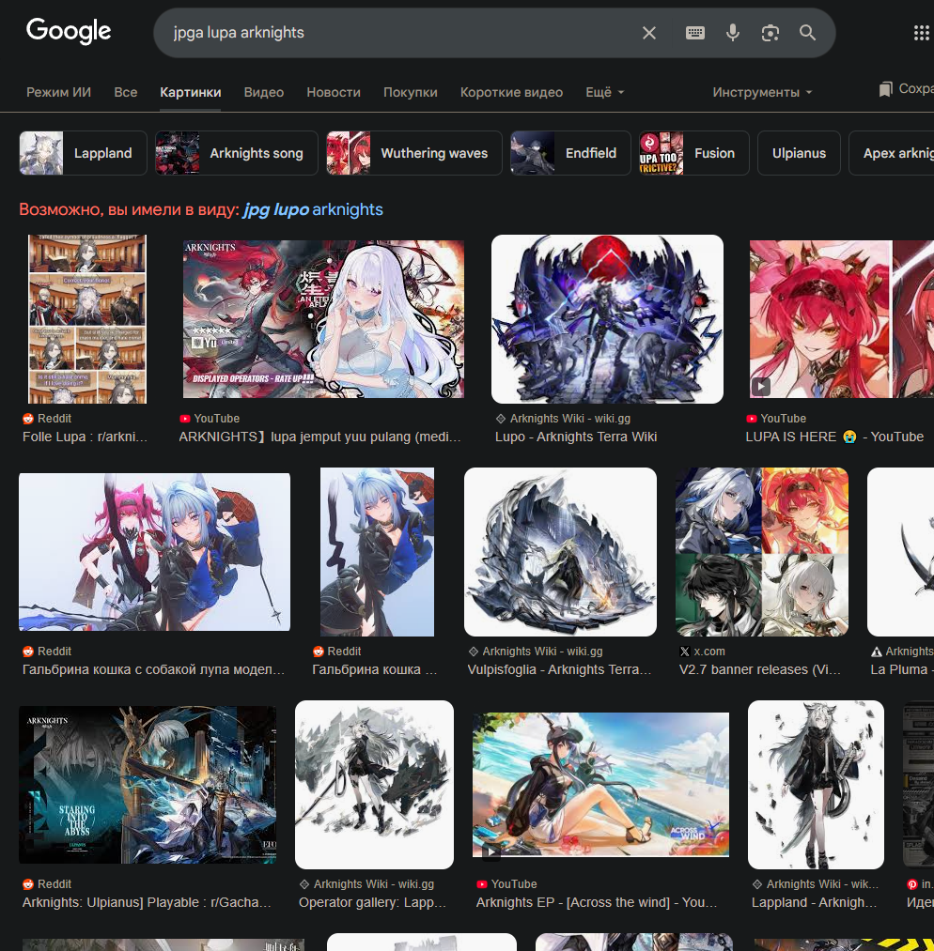Open the Lappland Arknights wiki image
Viewport: 934px width, 951px height.
tap(816, 785)
